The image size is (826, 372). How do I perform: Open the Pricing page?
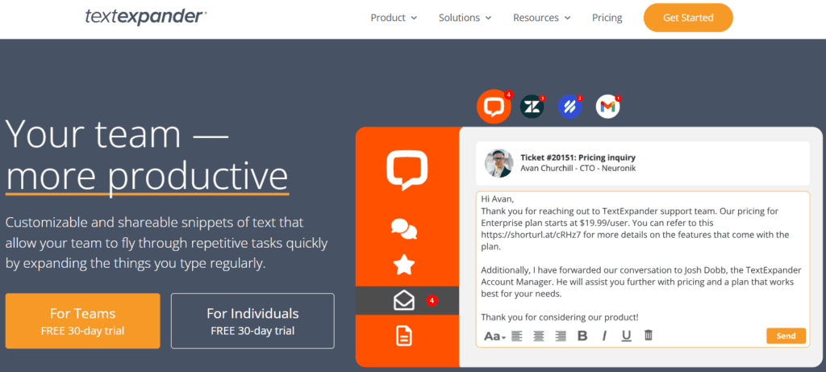click(x=607, y=18)
